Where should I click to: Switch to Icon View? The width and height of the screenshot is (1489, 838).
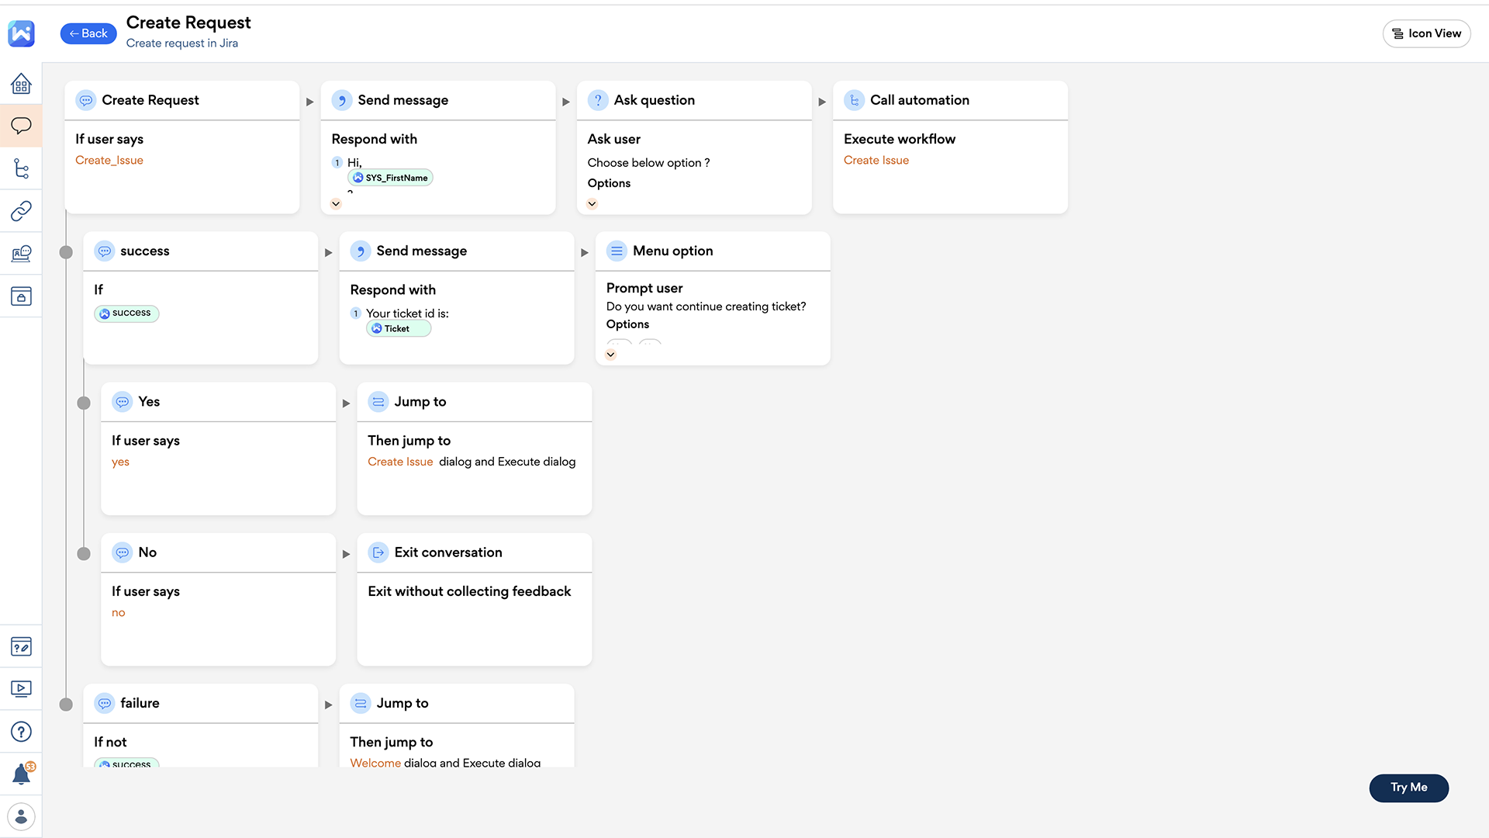(1426, 33)
